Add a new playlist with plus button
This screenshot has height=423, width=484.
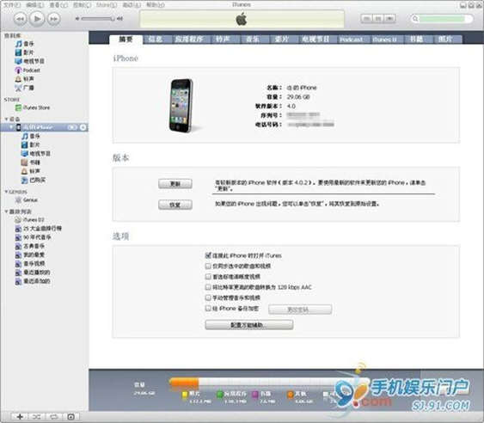tap(20, 417)
